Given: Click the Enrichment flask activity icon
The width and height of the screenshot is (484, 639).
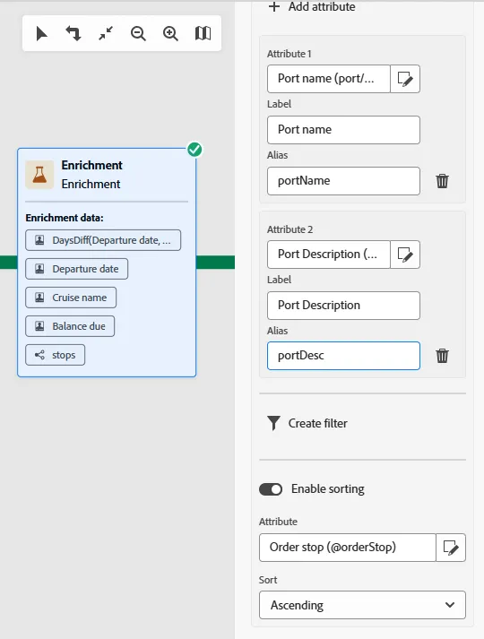Looking at the screenshot, I should pos(39,175).
